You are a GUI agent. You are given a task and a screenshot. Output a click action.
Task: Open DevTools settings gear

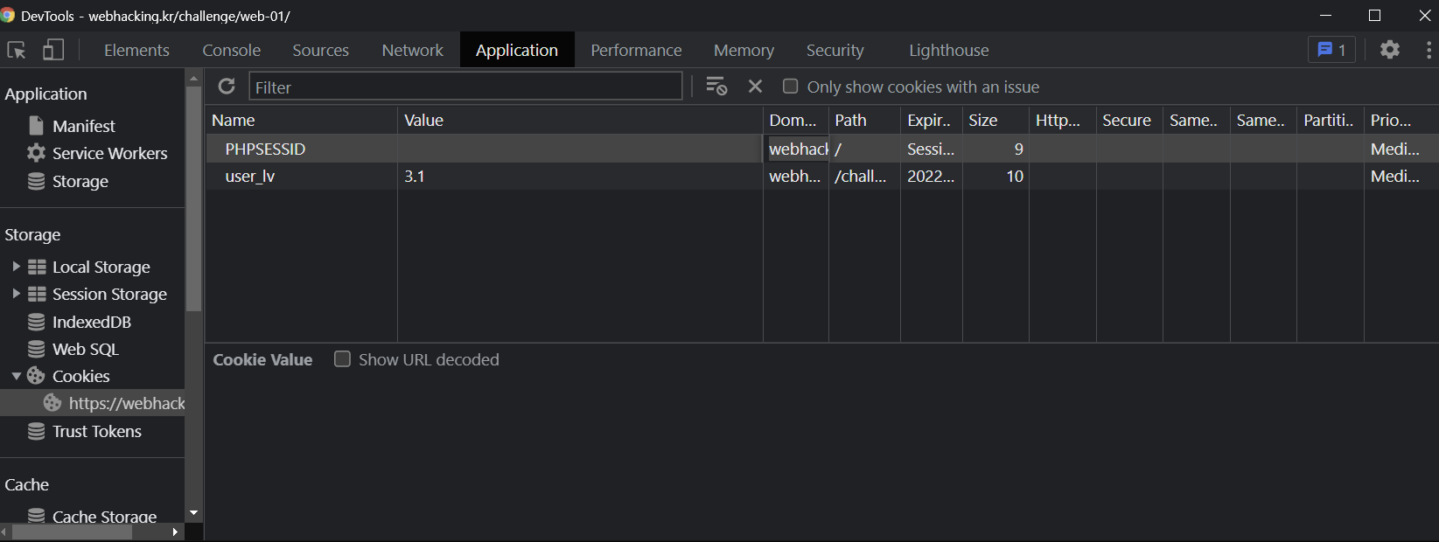1390,50
